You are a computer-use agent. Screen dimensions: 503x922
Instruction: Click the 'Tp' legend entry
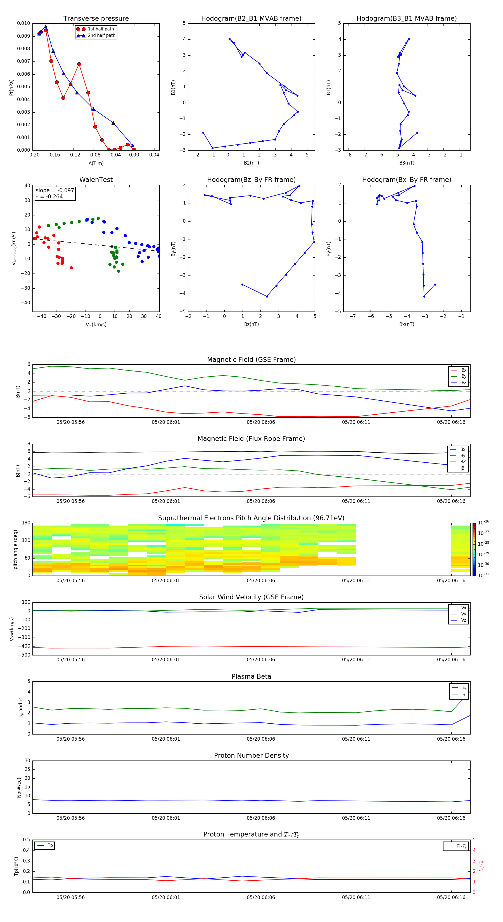45,845
